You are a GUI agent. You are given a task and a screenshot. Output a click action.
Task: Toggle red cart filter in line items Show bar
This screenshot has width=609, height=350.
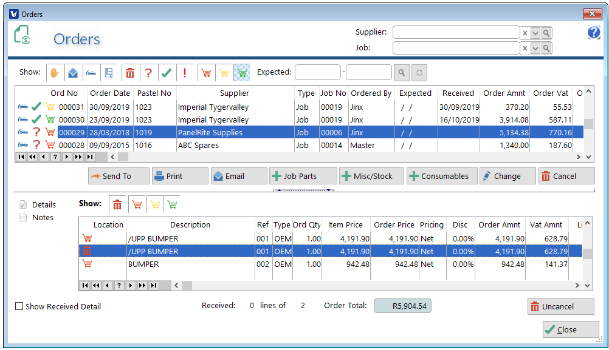(137, 204)
